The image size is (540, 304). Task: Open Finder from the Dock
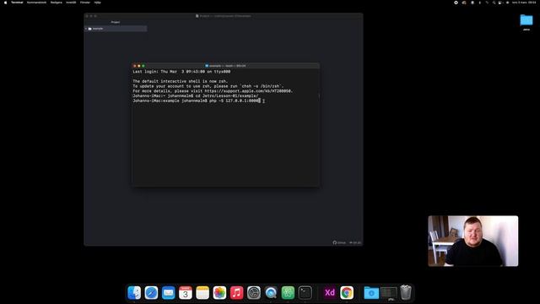pos(134,293)
